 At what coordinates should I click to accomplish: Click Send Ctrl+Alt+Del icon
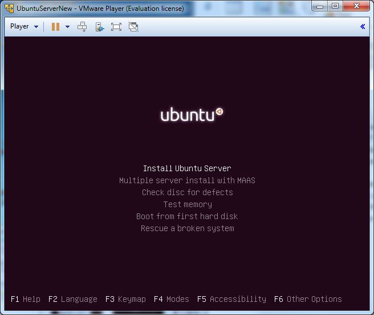coord(82,26)
